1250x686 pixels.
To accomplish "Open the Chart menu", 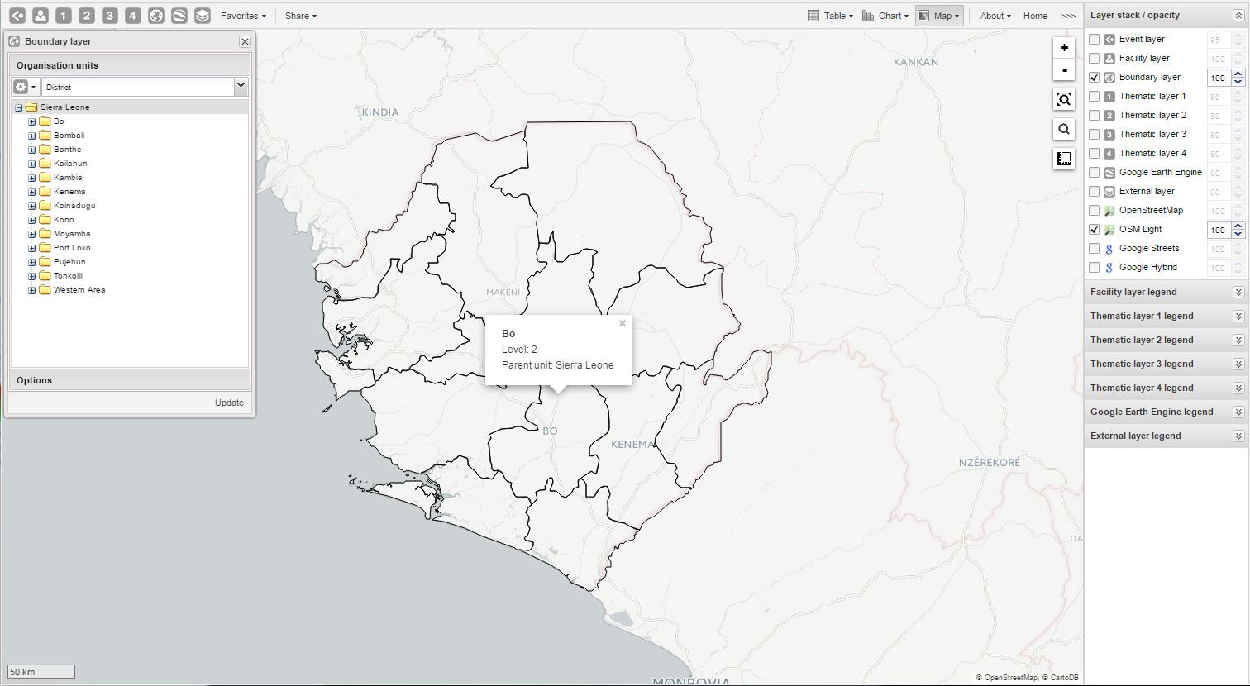I will 885,16.
